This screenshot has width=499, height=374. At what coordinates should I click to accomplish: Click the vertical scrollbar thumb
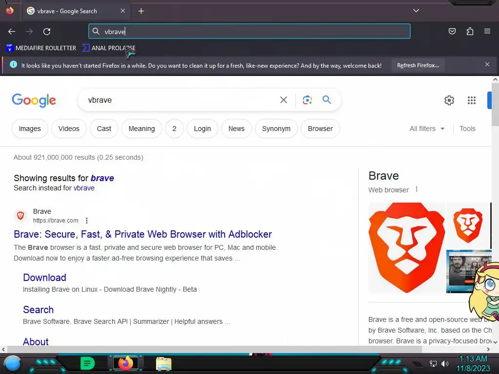pyautogui.click(x=495, y=105)
